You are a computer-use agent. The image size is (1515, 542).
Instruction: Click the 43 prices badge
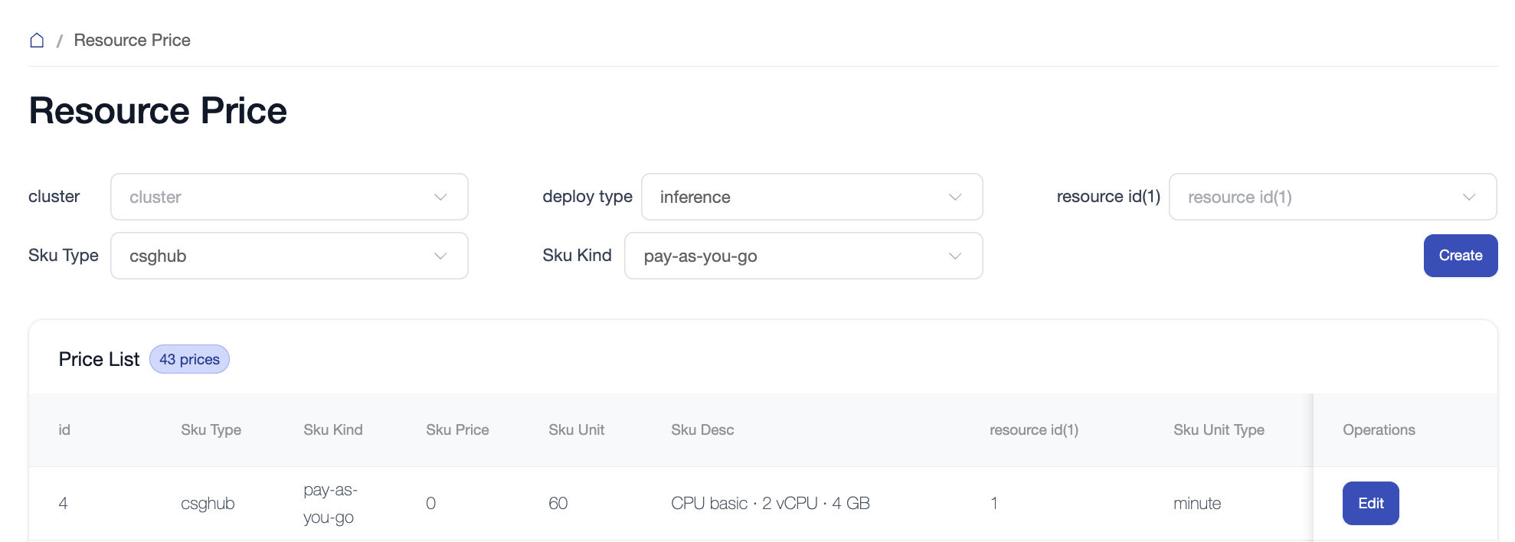pos(189,359)
